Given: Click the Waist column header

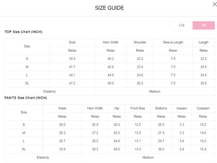Looking at the screenshot, I should (62, 108).
